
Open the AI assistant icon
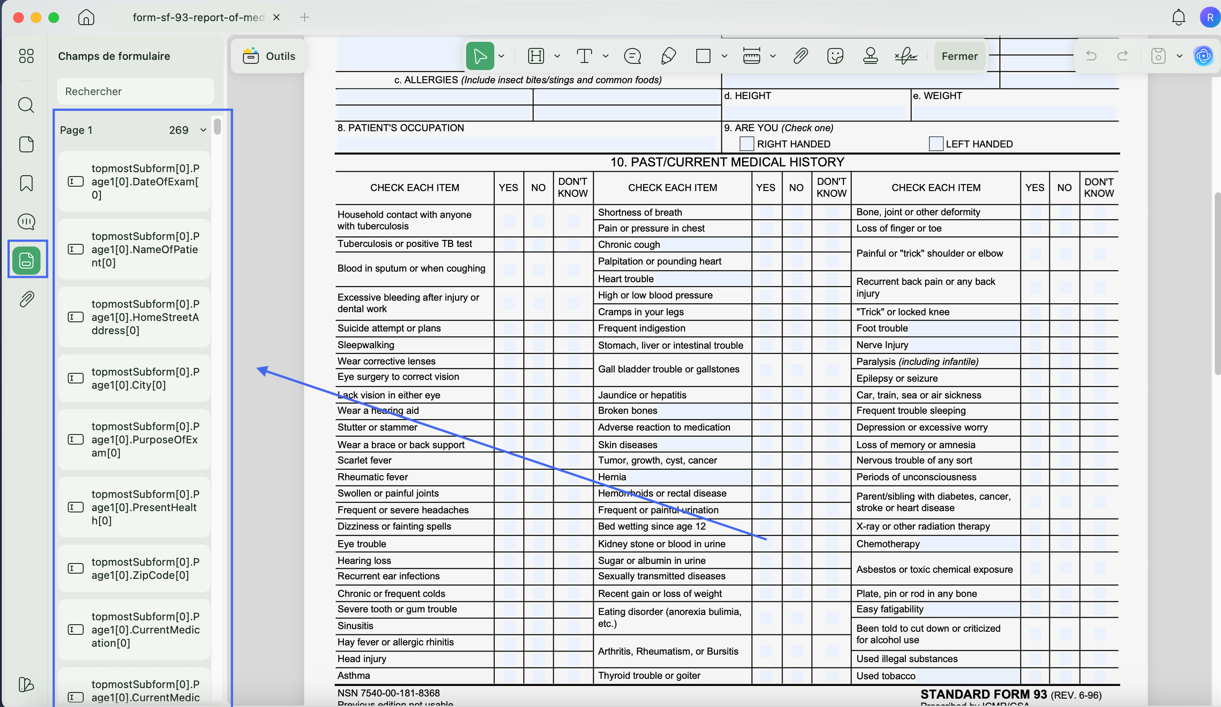pos(1203,56)
